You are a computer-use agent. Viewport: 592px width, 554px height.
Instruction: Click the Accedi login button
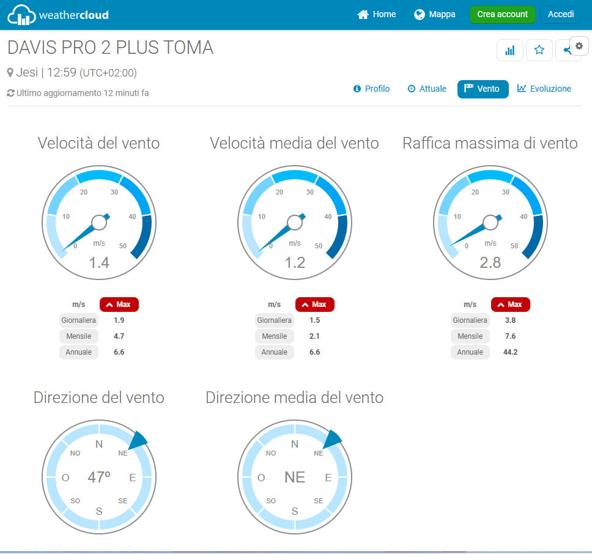(x=561, y=14)
